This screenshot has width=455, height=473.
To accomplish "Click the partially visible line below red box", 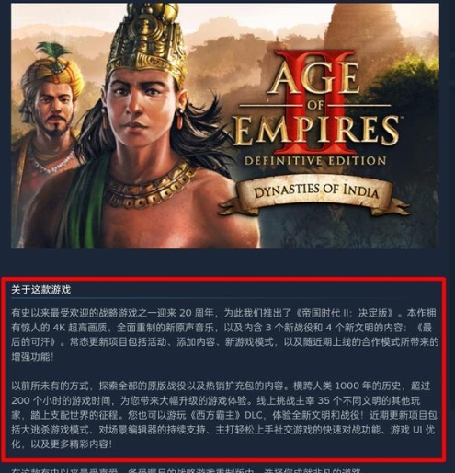I will tap(187, 471).
